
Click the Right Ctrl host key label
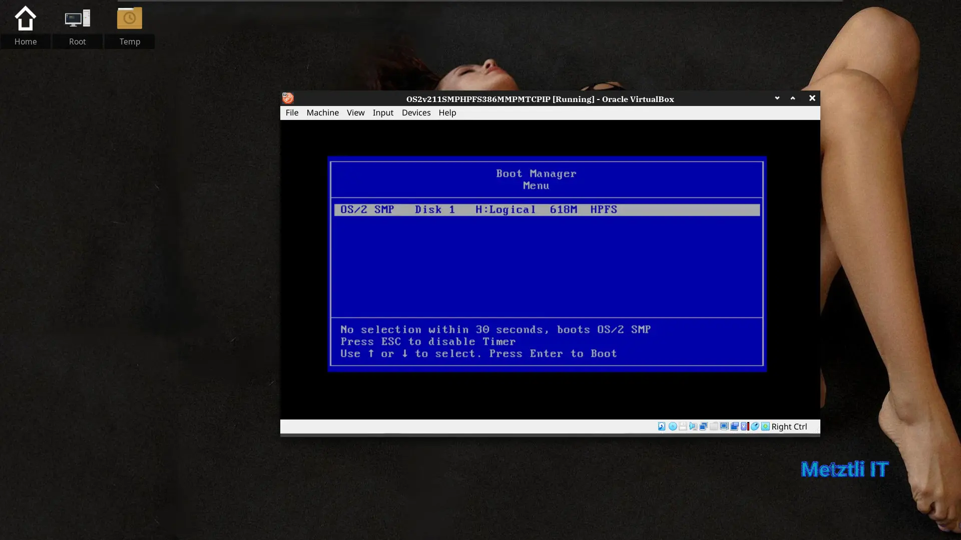coord(789,426)
